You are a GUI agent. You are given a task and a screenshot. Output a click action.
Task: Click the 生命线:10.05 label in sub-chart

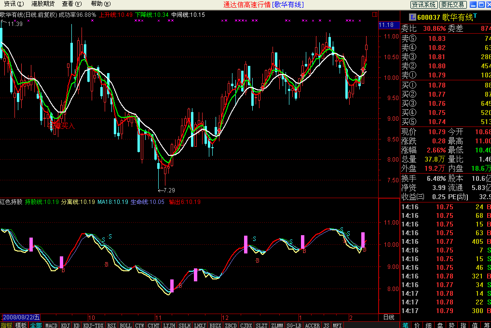148,202
